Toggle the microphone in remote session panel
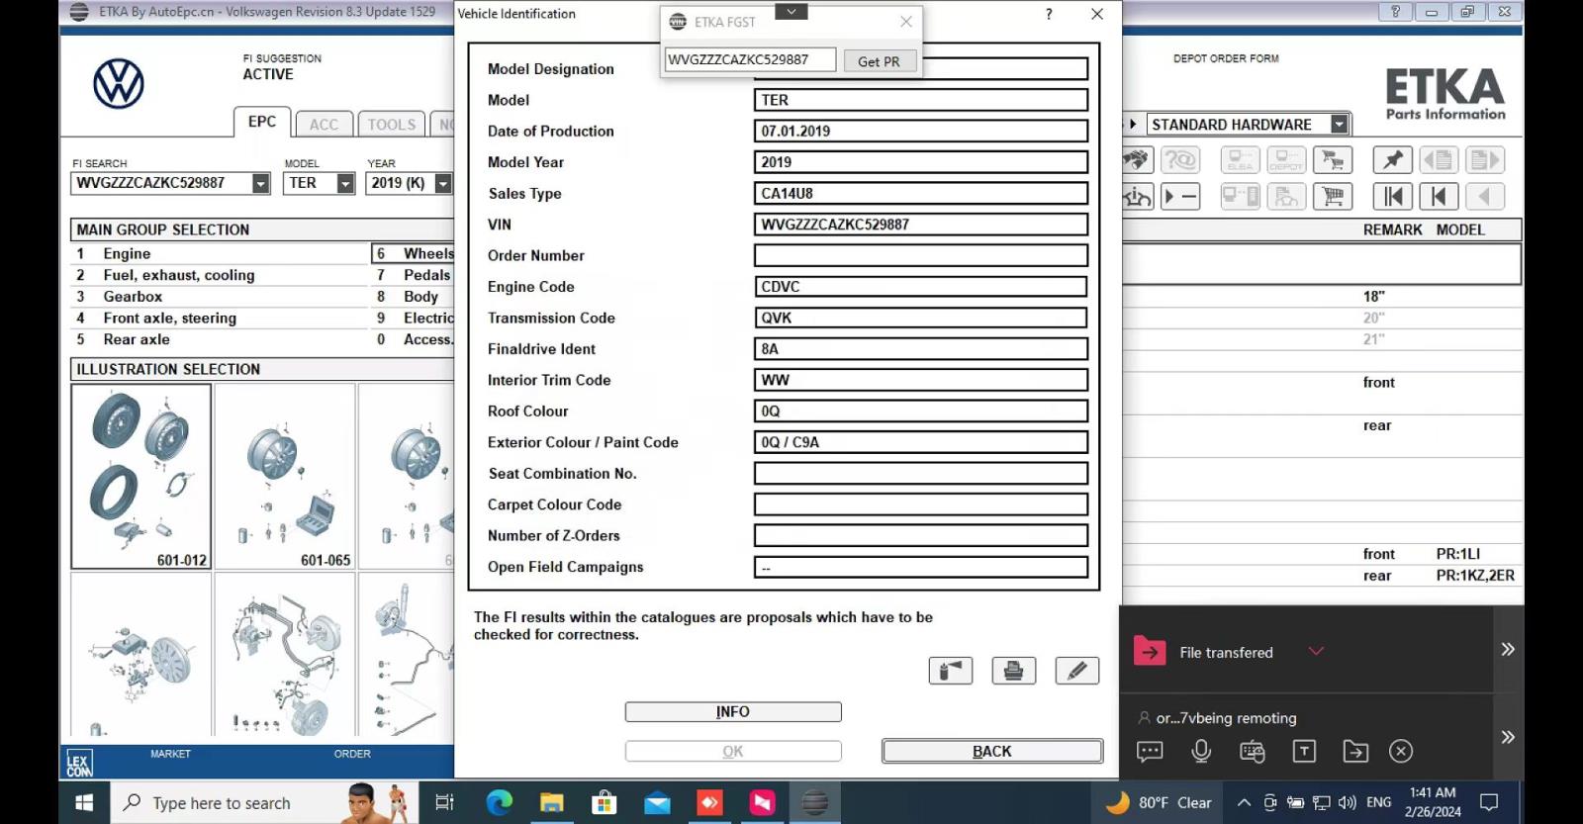 [1201, 752]
